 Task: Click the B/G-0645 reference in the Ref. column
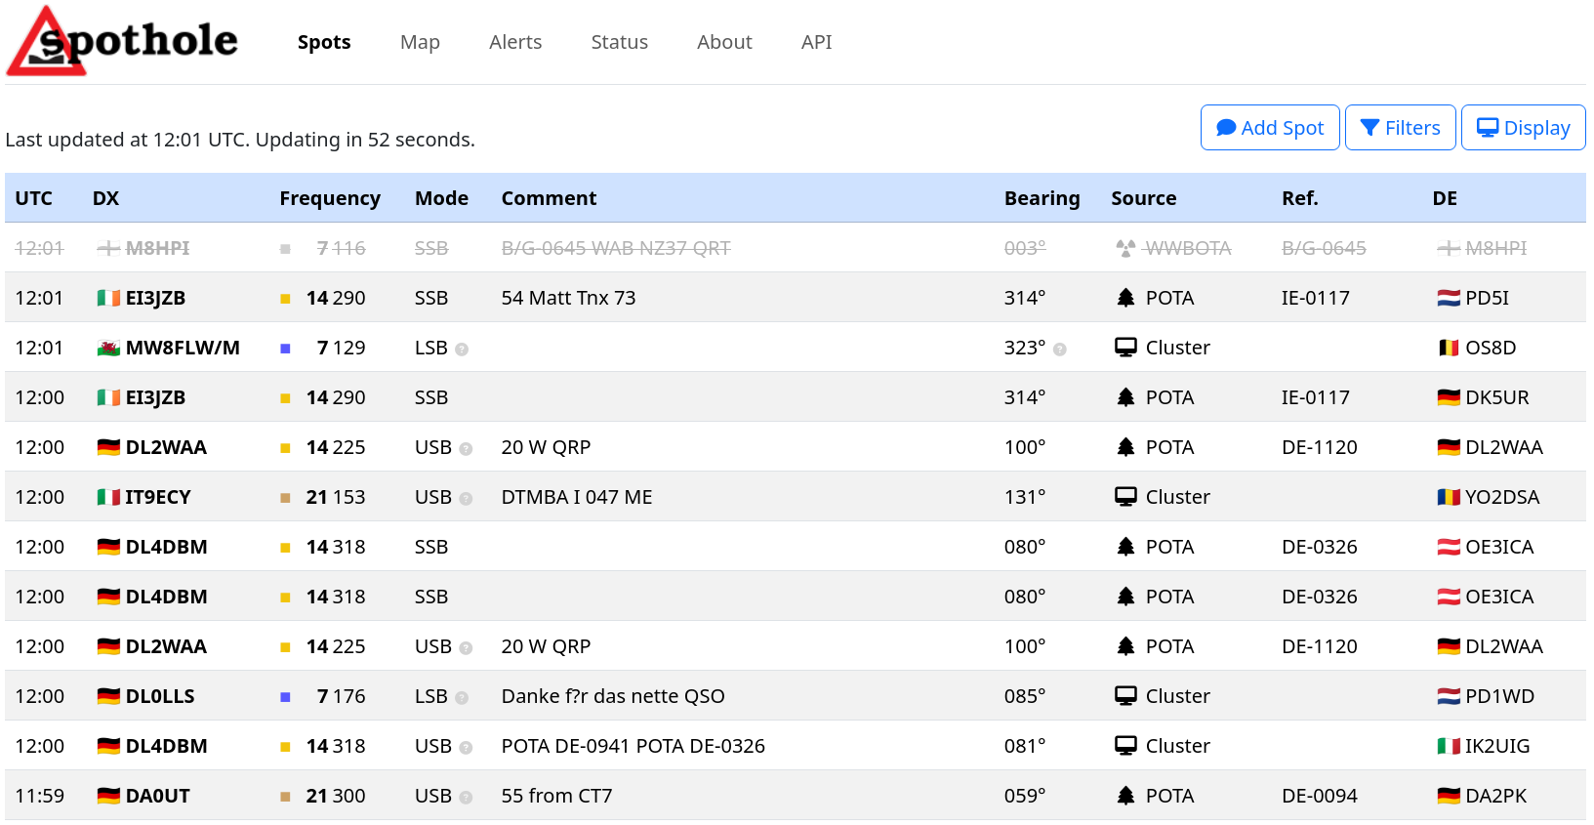(x=1324, y=248)
